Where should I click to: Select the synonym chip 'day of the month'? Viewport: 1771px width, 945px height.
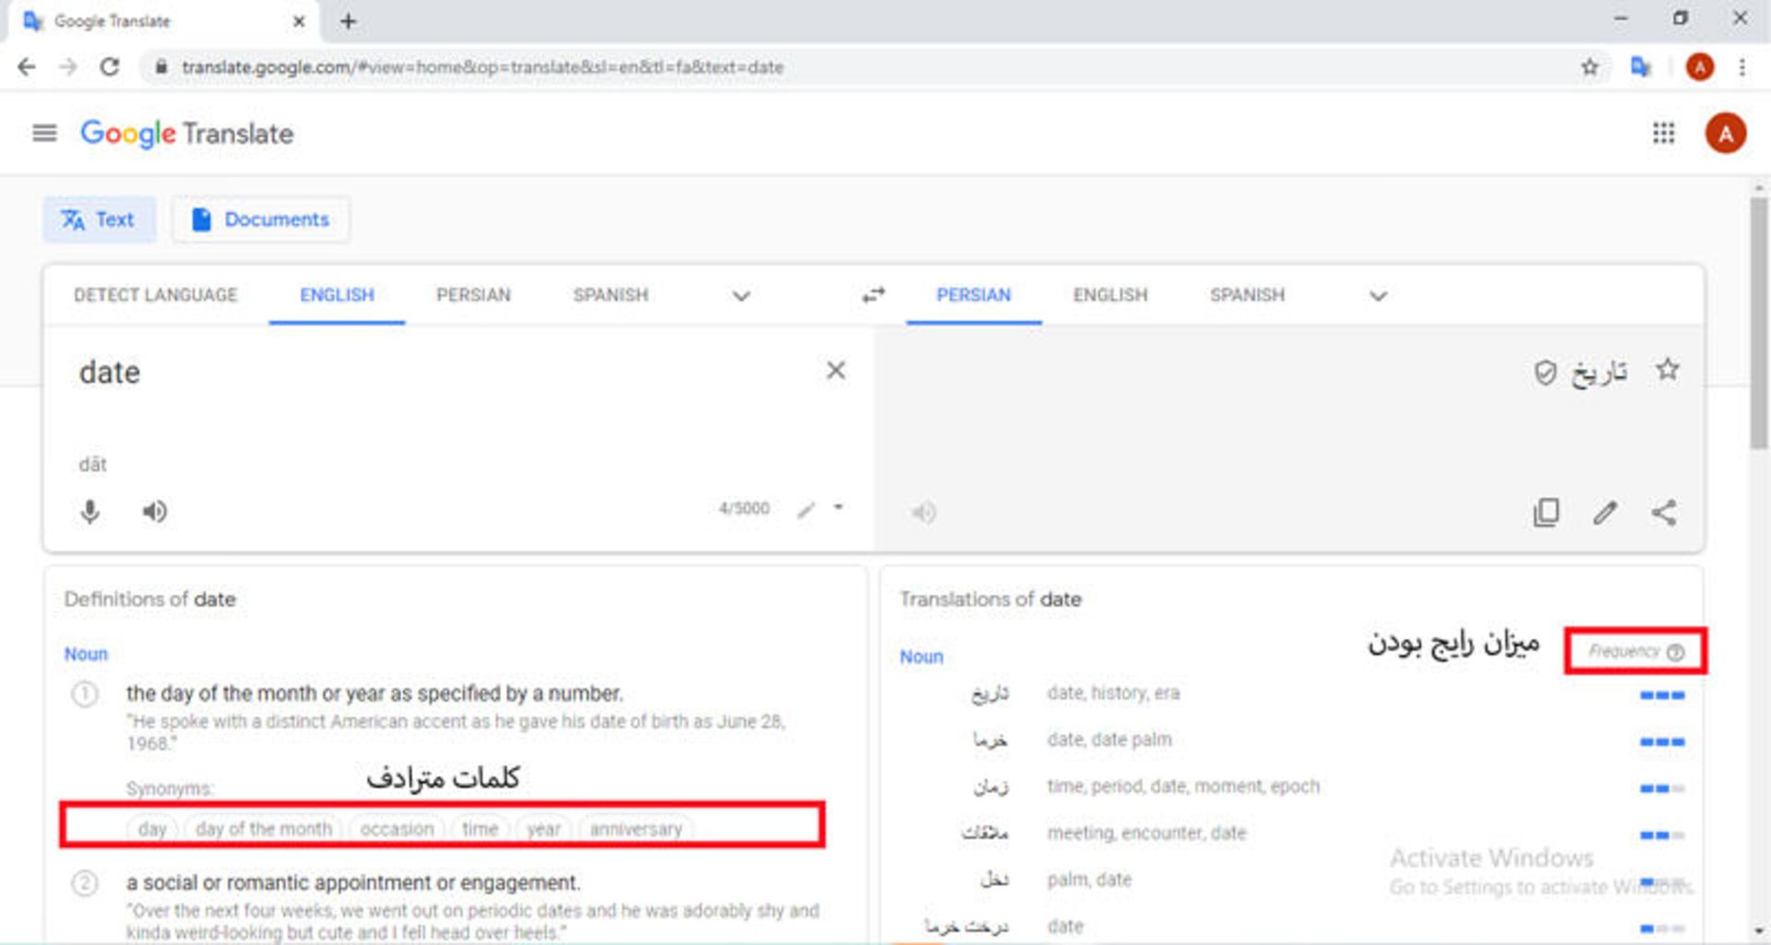(263, 829)
